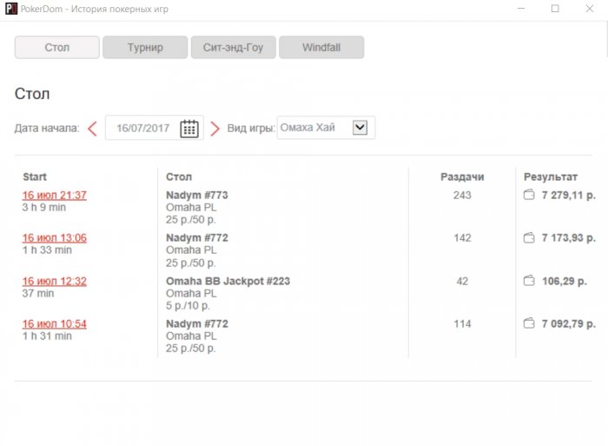Viewport: 608px width, 446px height.
Task: Click wallet icon next to 7 173,93 р.
Action: (529, 238)
